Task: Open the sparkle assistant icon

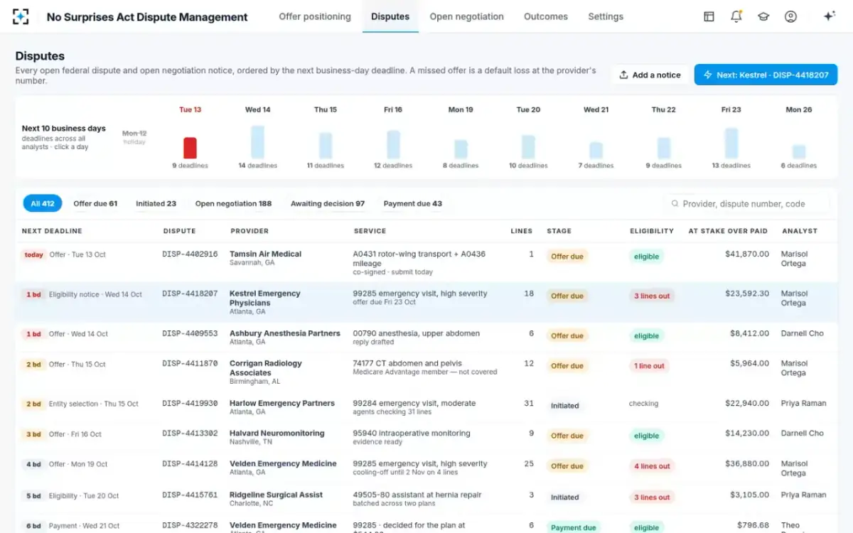Action: pos(829,16)
